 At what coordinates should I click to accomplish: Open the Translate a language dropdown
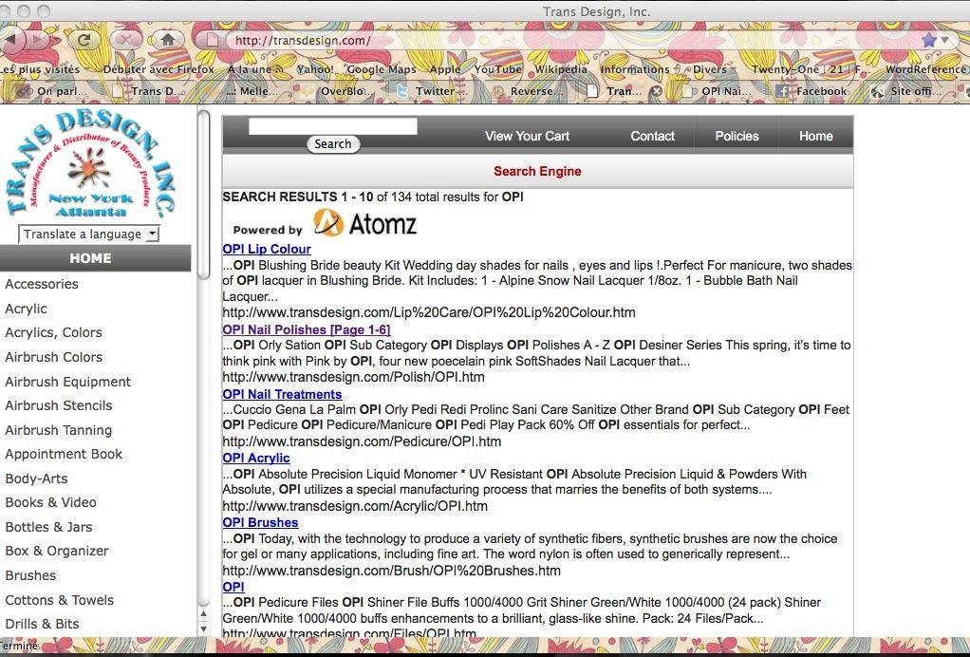click(89, 234)
